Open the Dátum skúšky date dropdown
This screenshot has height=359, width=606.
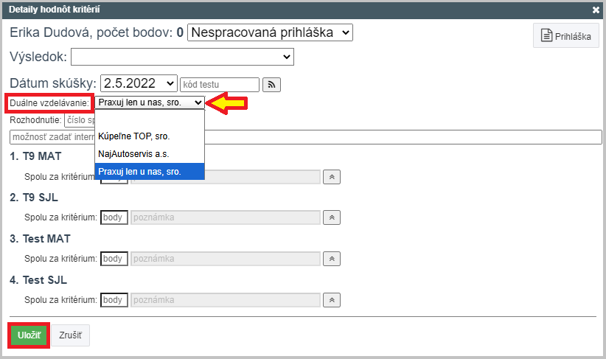click(x=139, y=83)
